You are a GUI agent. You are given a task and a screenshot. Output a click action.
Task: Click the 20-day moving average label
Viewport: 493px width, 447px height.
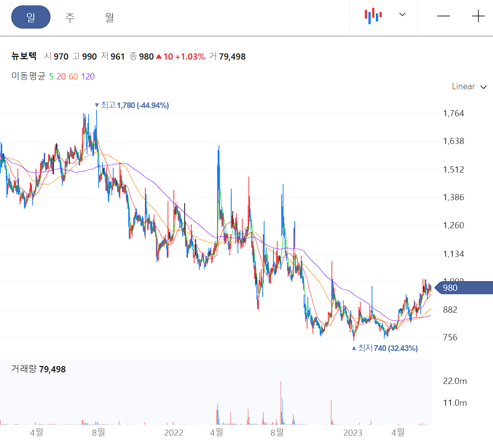[61, 77]
